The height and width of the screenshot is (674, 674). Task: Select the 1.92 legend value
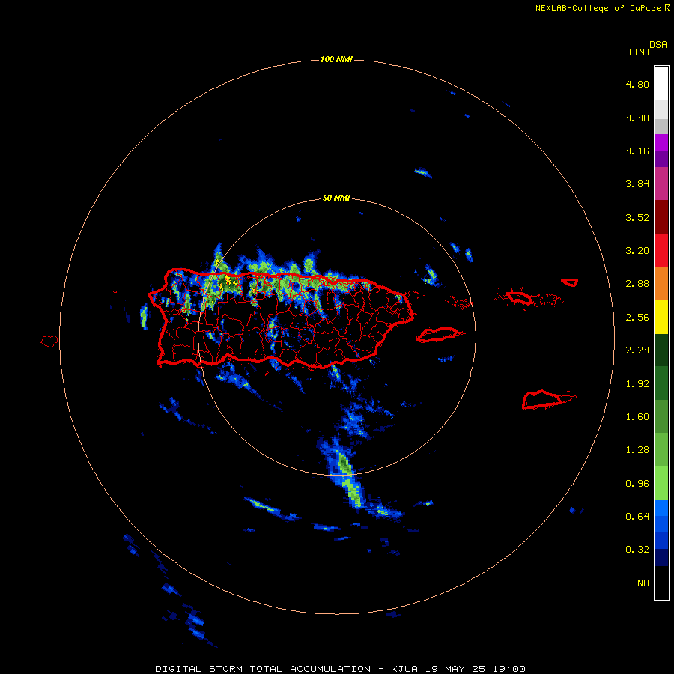tap(637, 384)
